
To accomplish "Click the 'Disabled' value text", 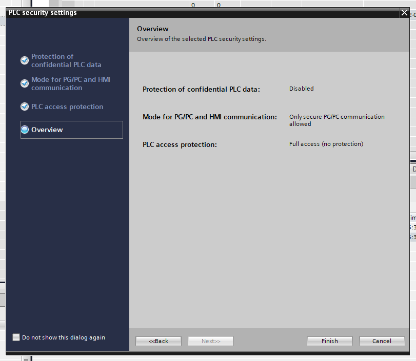I will [301, 89].
